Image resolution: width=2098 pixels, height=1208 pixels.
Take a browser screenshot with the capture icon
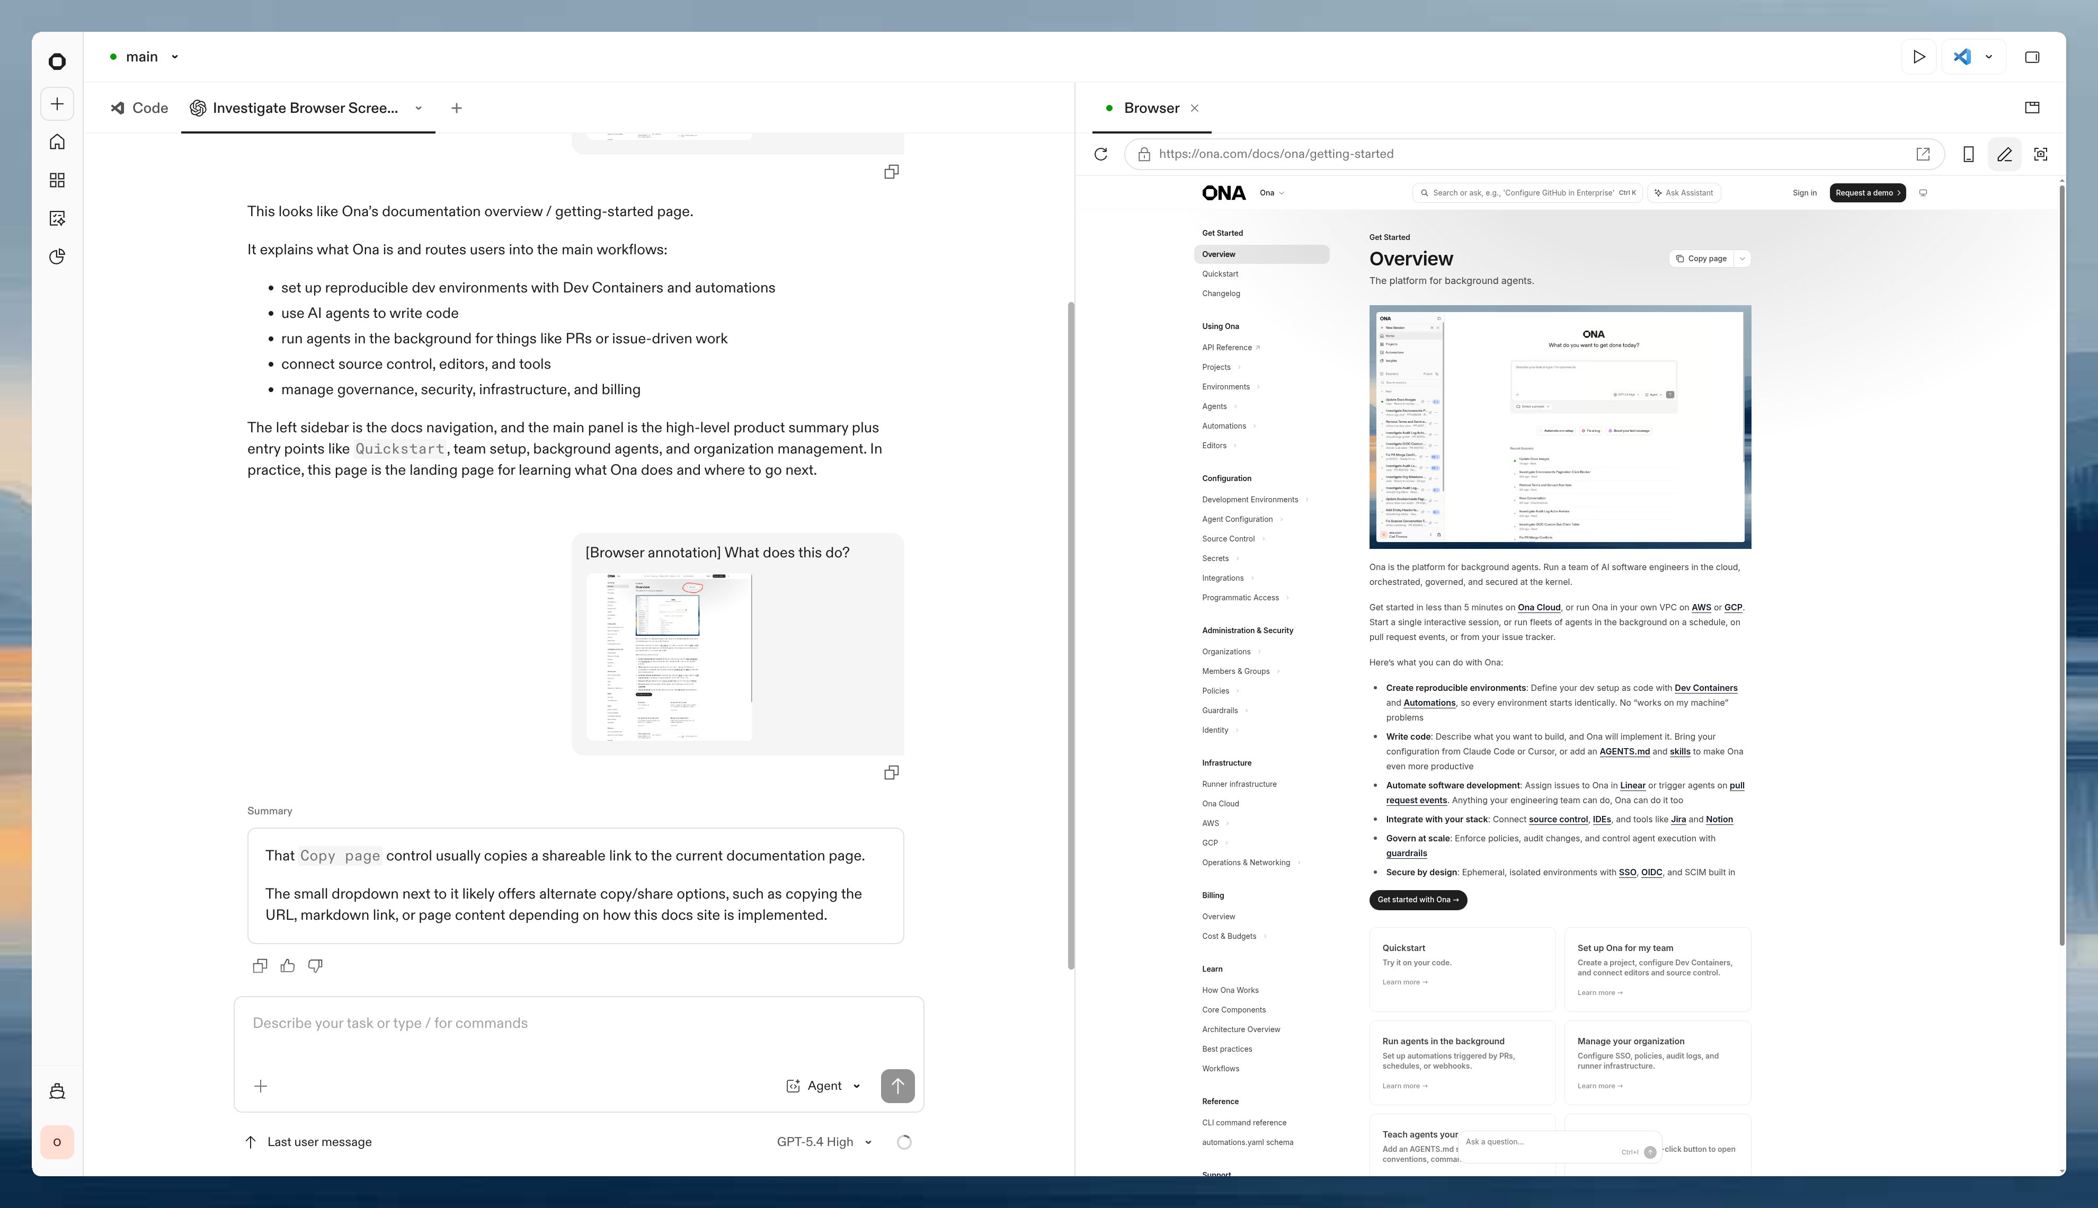pos(2041,154)
